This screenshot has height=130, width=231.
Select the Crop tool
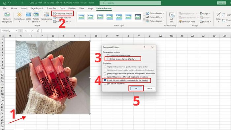(218, 17)
